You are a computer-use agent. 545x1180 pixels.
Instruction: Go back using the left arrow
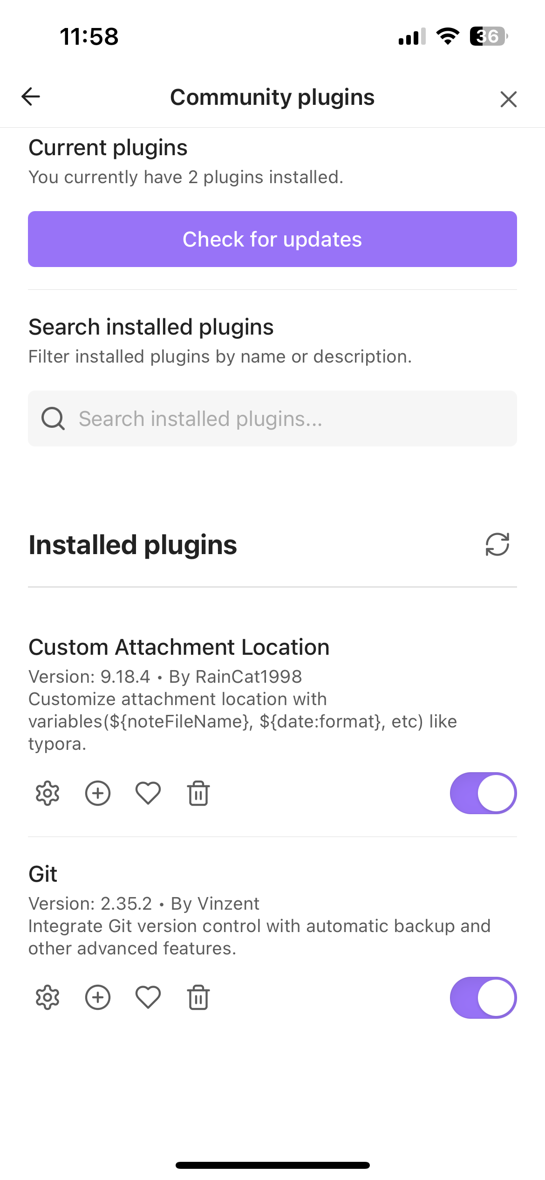click(31, 97)
